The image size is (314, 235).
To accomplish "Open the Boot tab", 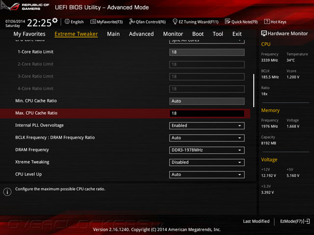I will 198,34.
